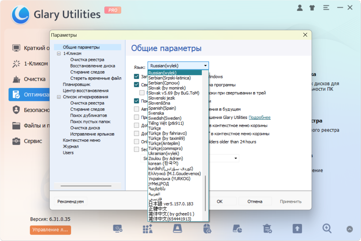The width and height of the screenshot is (361, 241).
Task: Collapse the '1-Кликом' tree node
Action: coord(59,53)
